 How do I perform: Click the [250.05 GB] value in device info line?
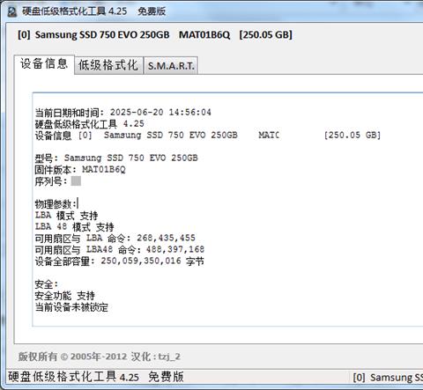pyautogui.click(x=352, y=135)
